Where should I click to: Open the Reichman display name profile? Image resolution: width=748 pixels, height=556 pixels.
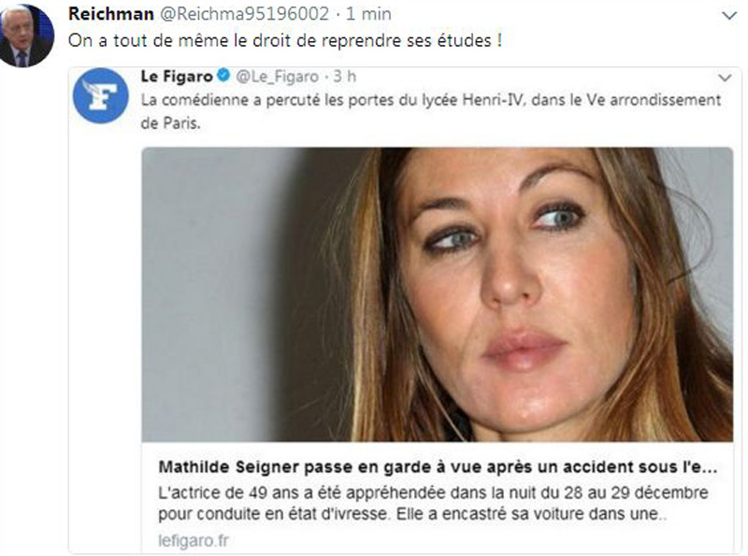point(111,14)
